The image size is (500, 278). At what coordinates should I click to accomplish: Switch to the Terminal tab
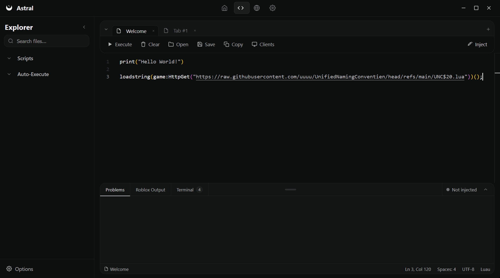point(190,190)
